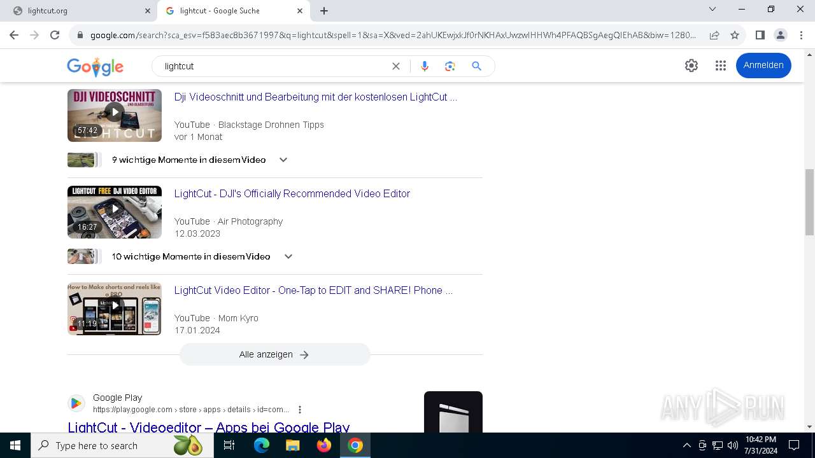Screen dimensions: 815x458
Task: Click the browser forward arrow
Action: coord(34,35)
